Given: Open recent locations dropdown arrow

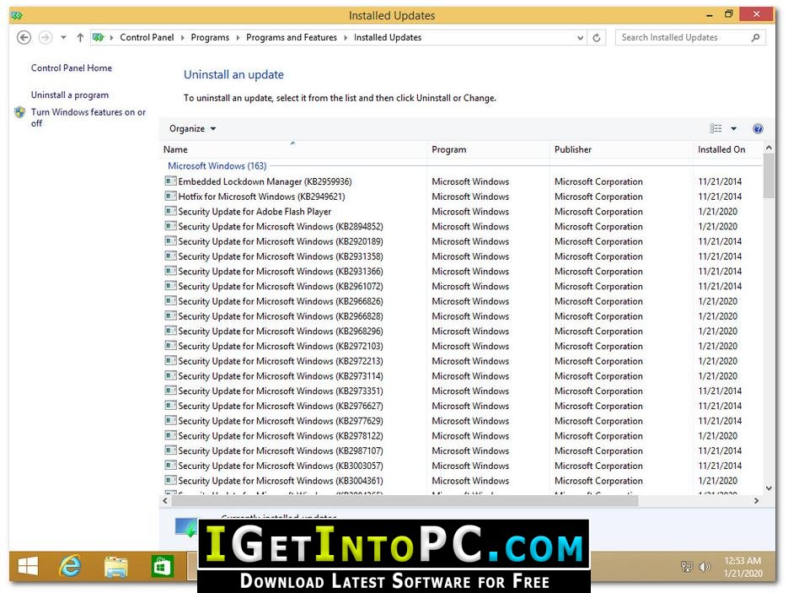Looking at the screenshot, I should [63, 38].
